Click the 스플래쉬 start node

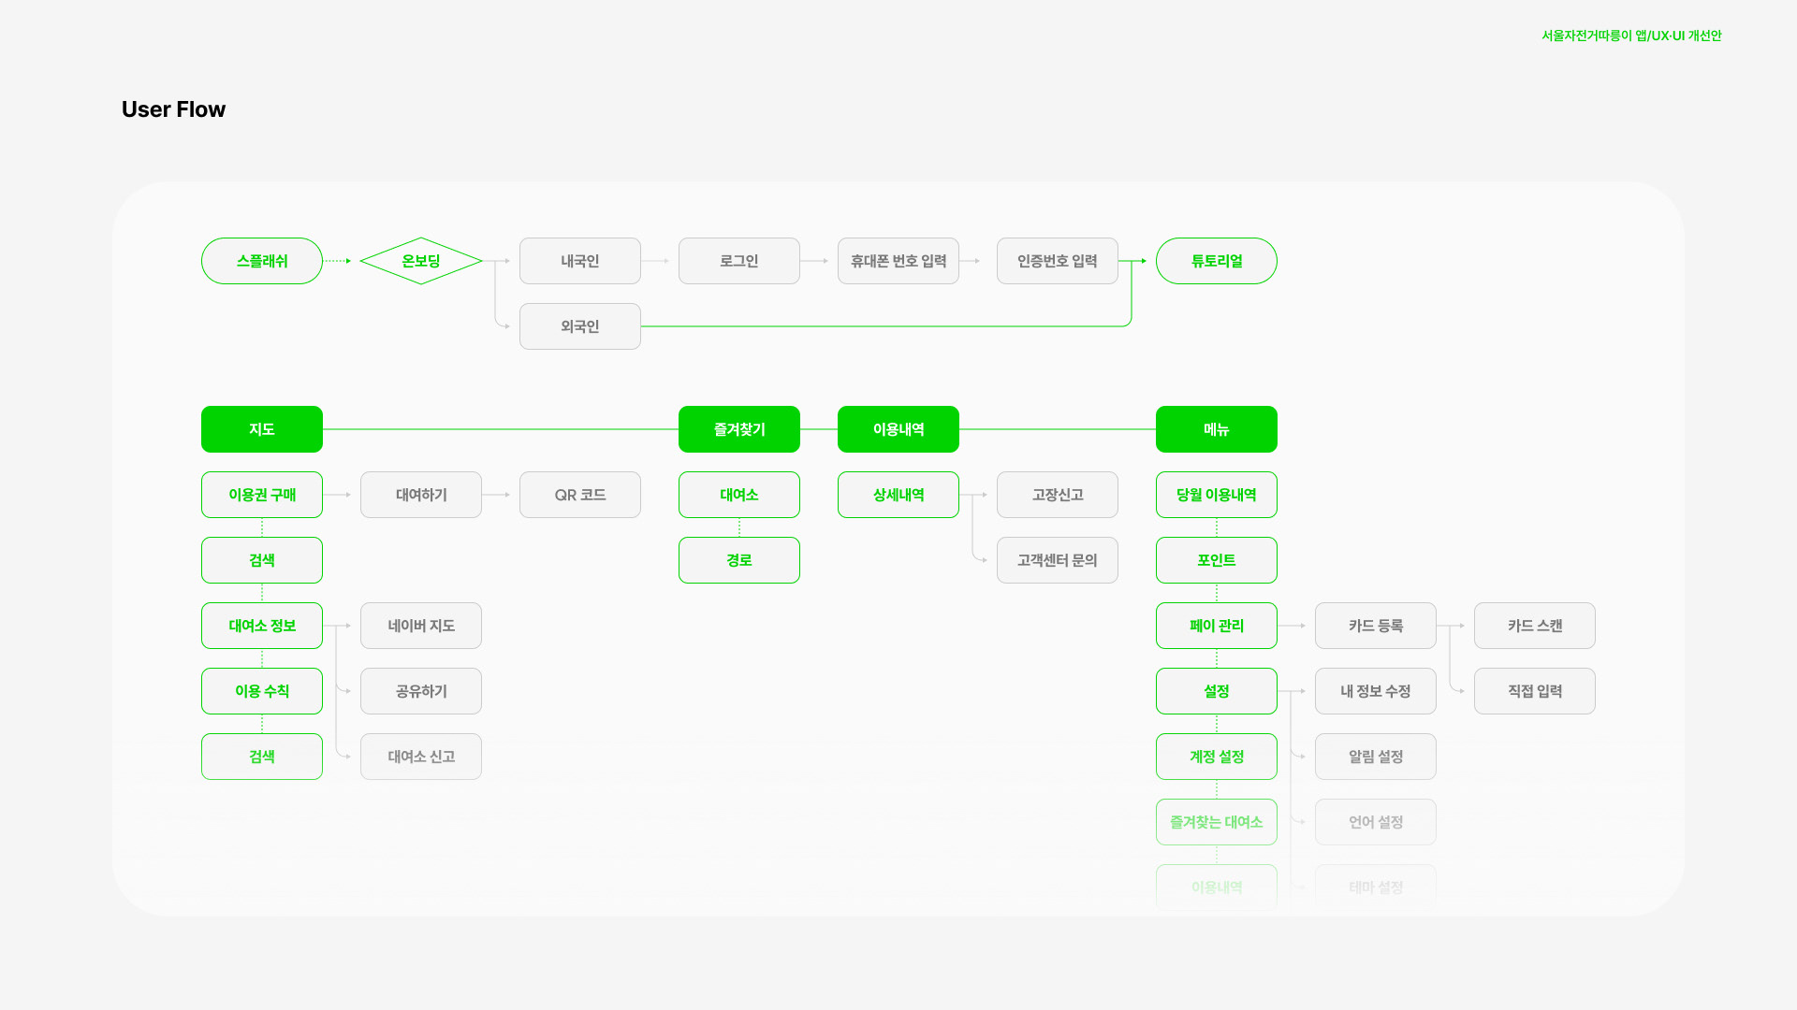[262, 261]
